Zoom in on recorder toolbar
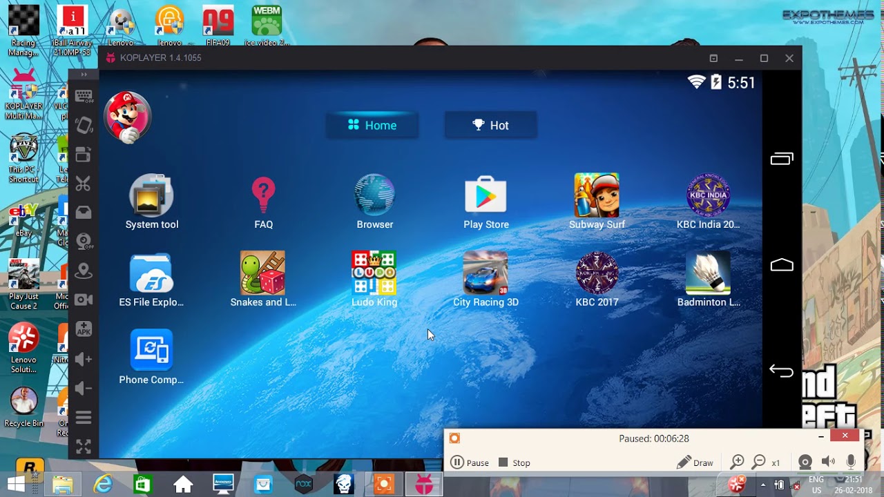 pos(737,462)
